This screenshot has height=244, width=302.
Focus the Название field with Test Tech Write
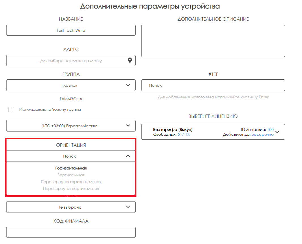click(71, 30)
